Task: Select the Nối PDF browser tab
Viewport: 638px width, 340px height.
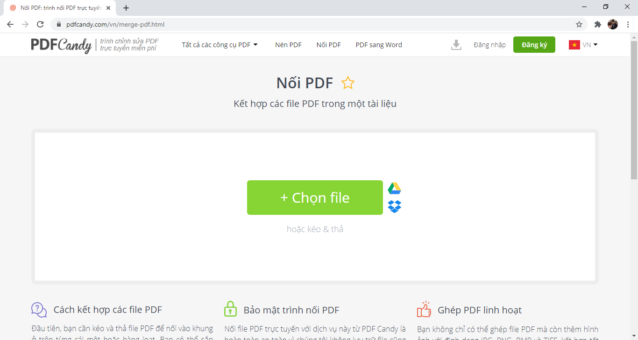Action: 60,8
